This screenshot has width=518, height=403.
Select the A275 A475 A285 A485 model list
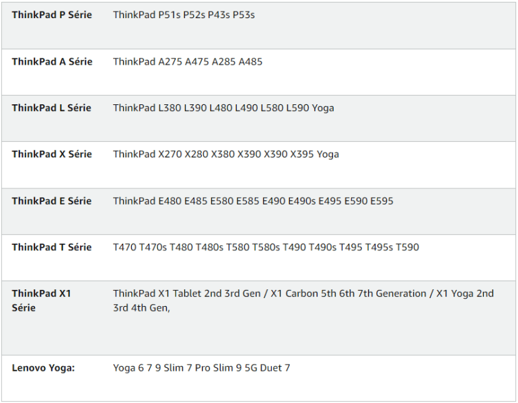click(x=188, y=62)
